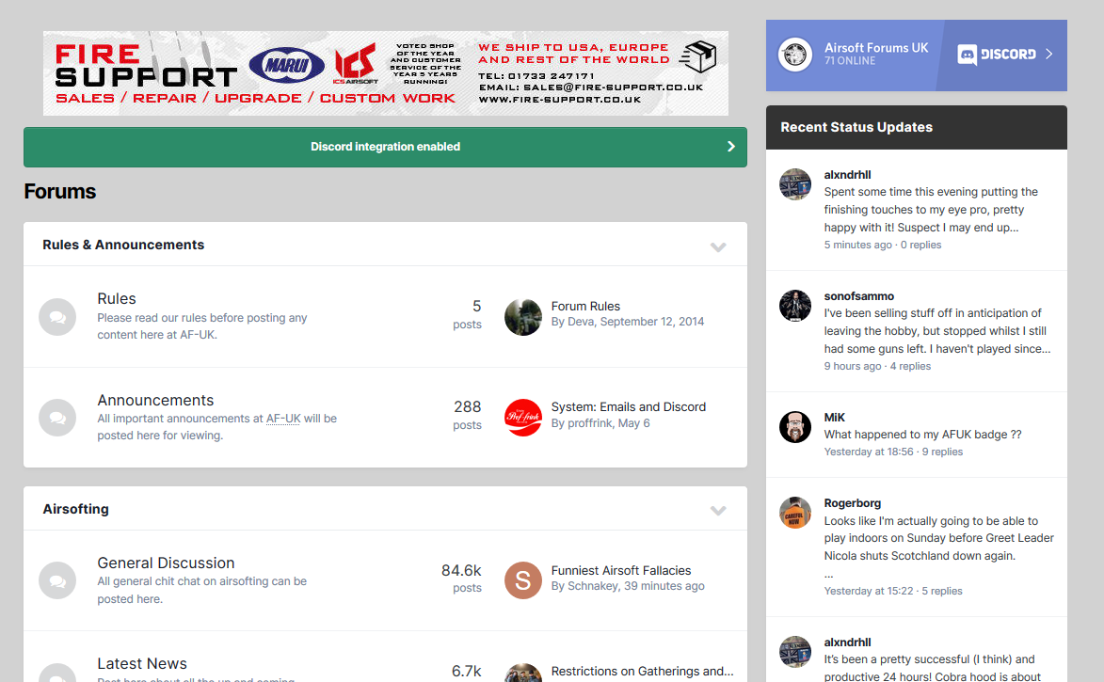1104x682 pixels.
Task: Open the Announcements forum
Action: click(x=155, y=400)
